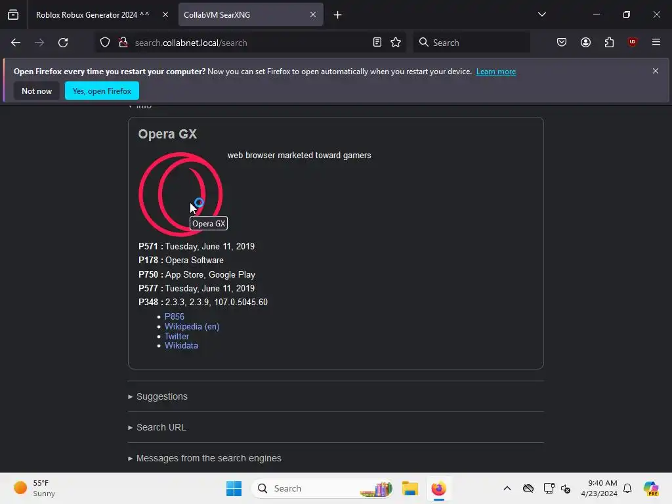Image resolution: width=672 pixels, height=504 pixels.
Task: Click the Windows taskbar Search box
Action: [x=322, y=488]
